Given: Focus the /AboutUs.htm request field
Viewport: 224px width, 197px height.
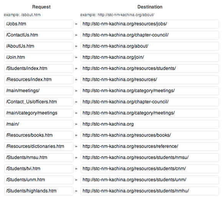Looking at the screenshot, I should pyautogui.click(x=39, y=46).
